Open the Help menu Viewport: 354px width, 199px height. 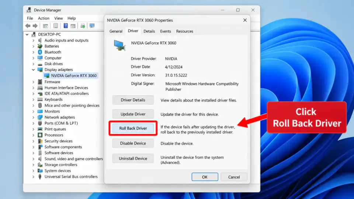pos(72,18)
